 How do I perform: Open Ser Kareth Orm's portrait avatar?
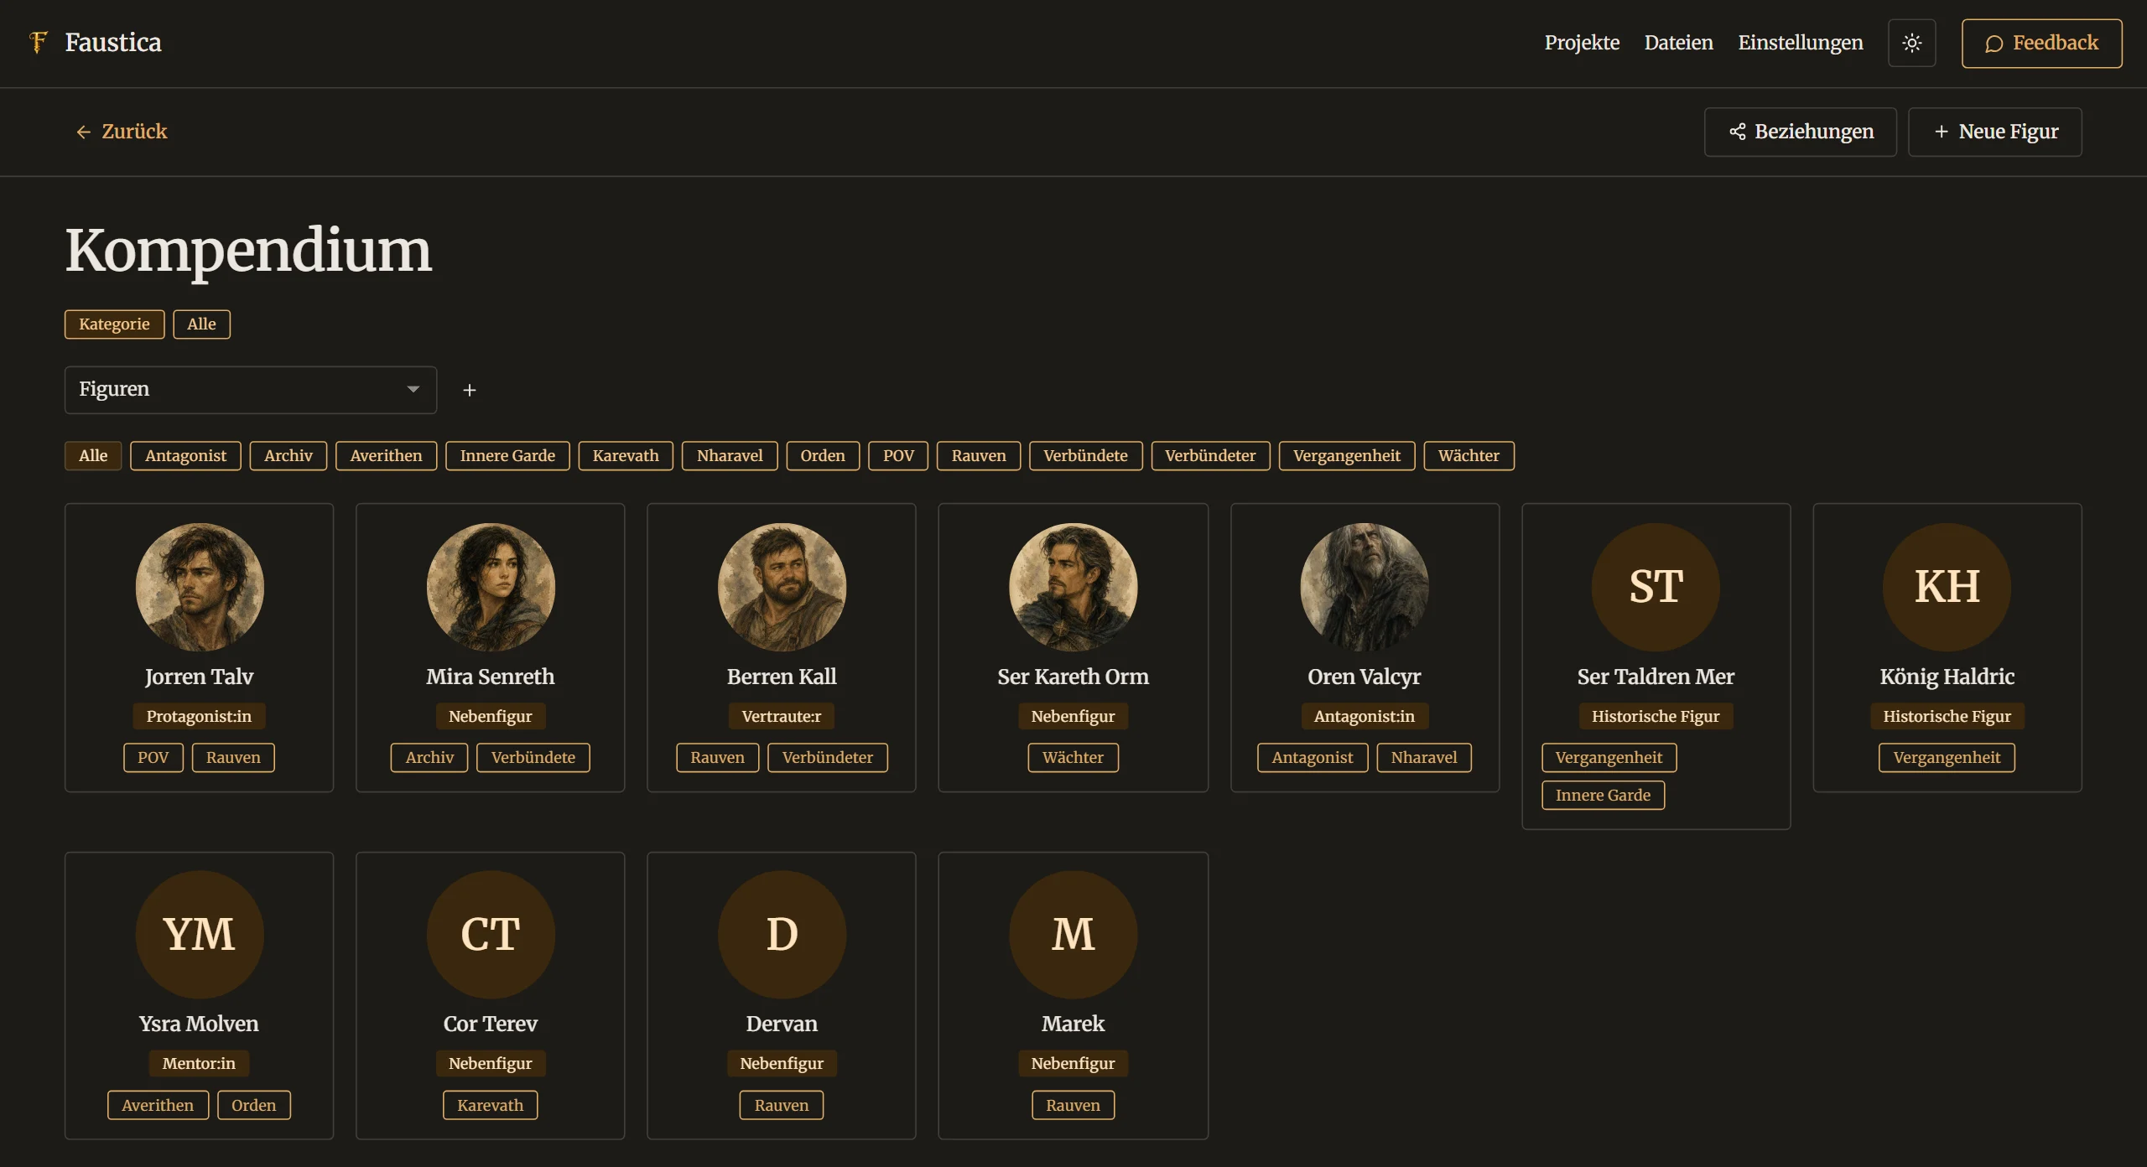tap(1073, 587)
